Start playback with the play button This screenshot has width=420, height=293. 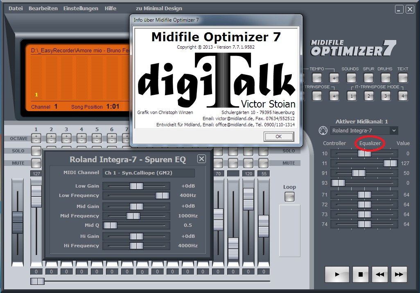[x=337, y=274]
